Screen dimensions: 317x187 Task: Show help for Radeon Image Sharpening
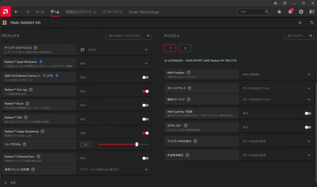tap(42, 131)
